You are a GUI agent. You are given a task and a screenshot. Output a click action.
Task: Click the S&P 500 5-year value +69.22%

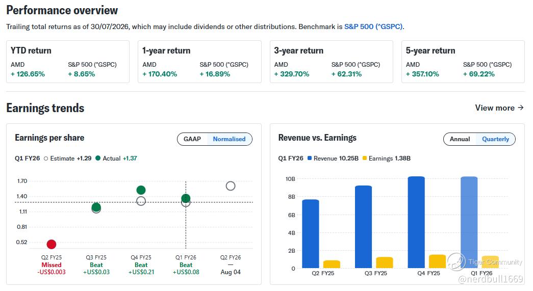(478, 74)
